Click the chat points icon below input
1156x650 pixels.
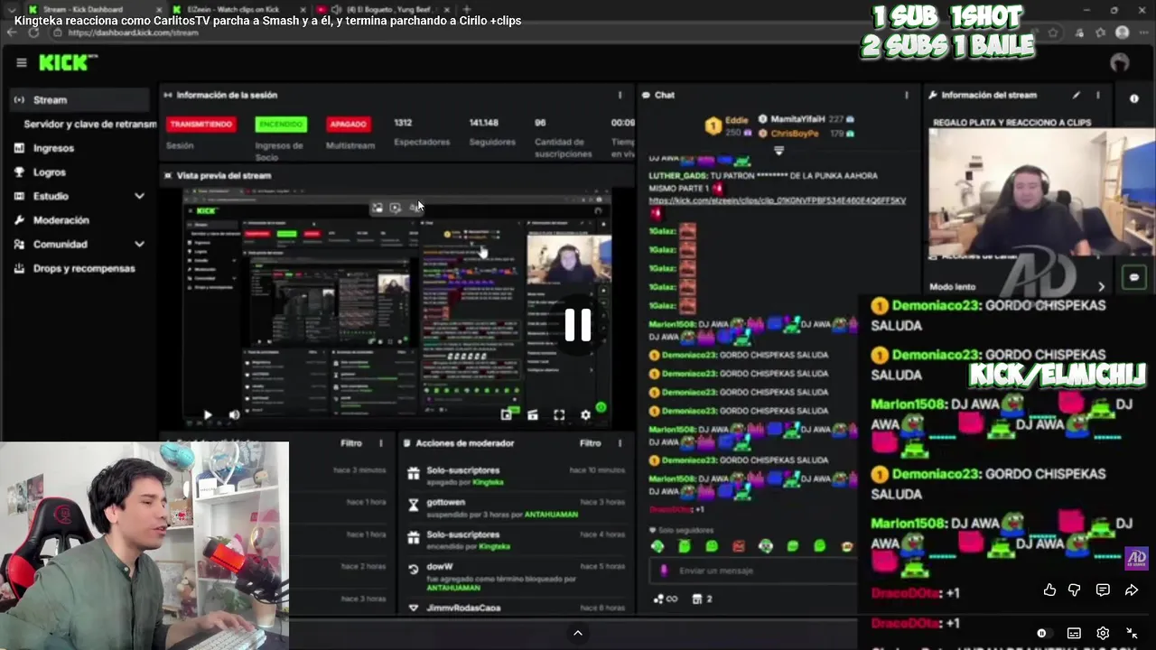pyautogui.click(x=665, y=599)
